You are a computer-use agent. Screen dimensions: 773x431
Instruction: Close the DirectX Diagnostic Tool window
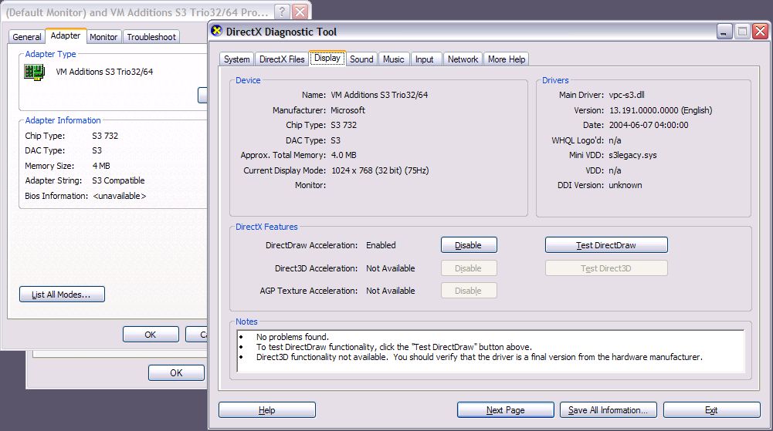coord(760,32)
